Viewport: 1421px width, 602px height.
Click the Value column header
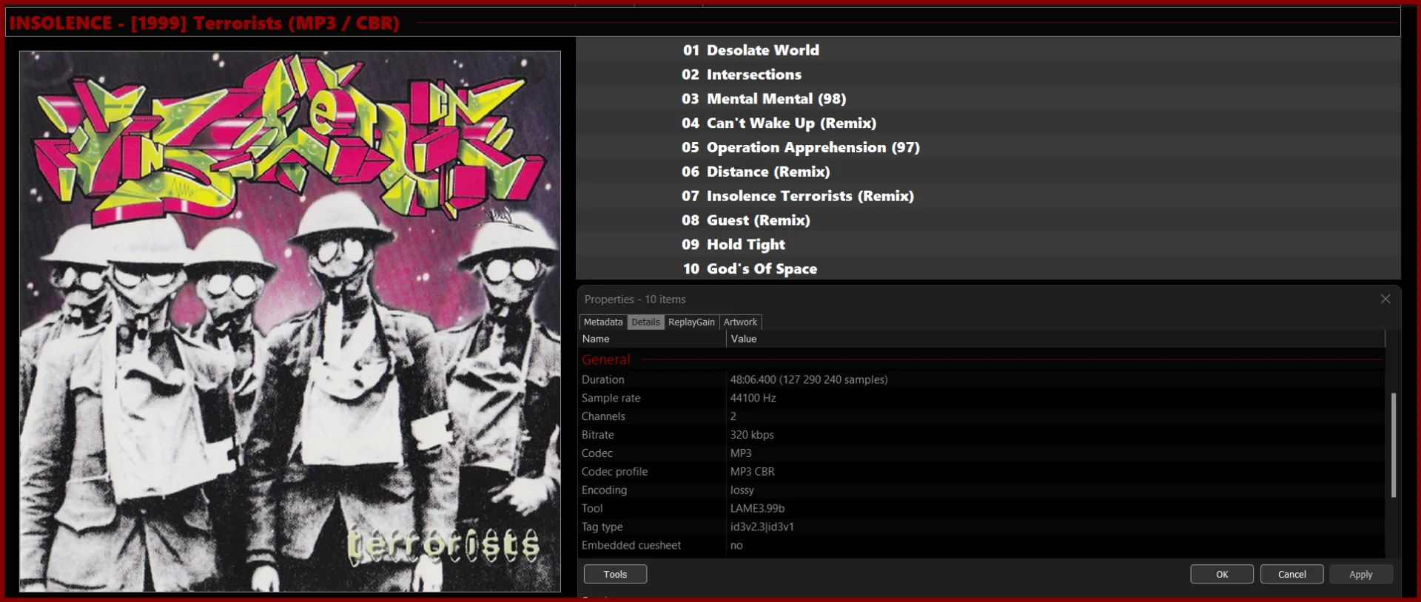(x=1056, y=339)
